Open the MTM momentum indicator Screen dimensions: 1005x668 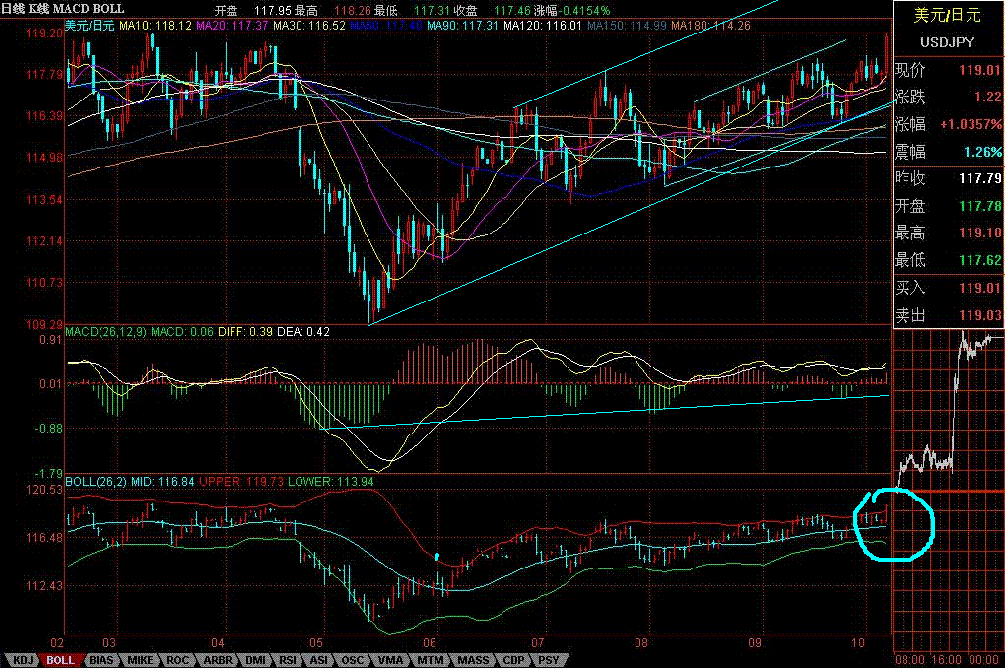[431, 660]
